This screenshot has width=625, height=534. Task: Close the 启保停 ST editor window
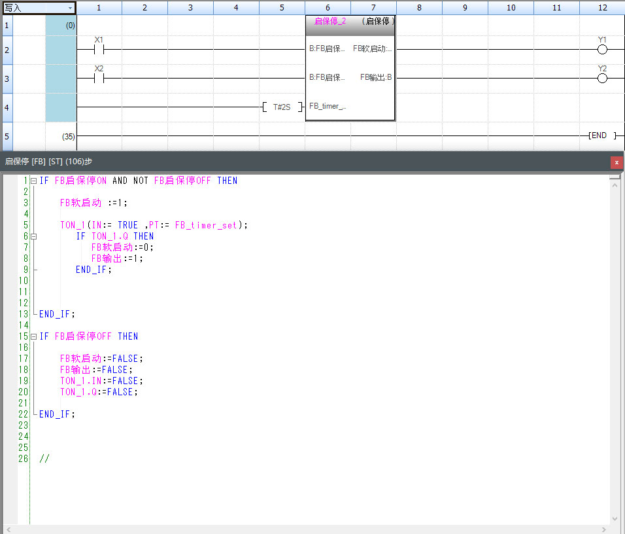point(617,162)
